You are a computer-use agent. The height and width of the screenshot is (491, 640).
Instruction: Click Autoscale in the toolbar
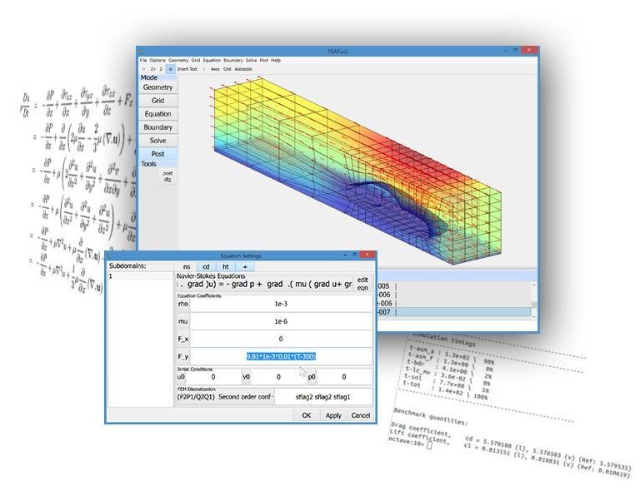point(243,69)
